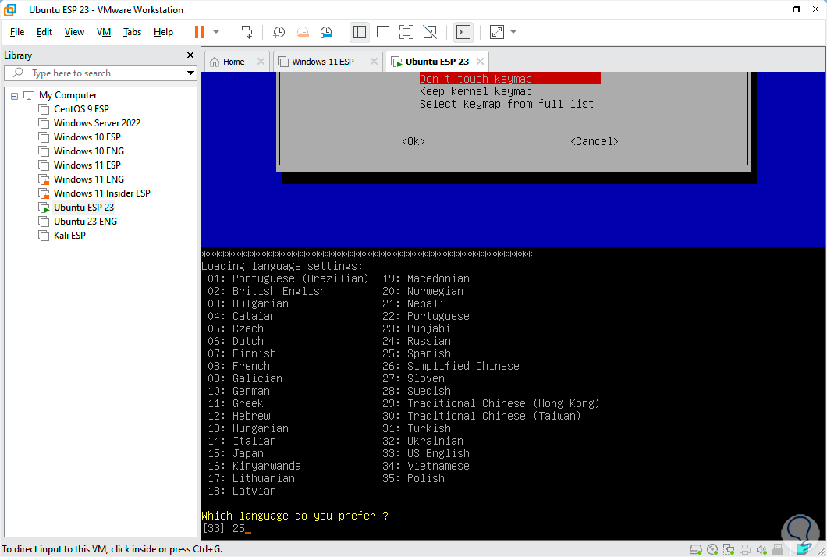Screen dimensions: 827x557
Task: Open the View menu
Action: pos(74,32)
